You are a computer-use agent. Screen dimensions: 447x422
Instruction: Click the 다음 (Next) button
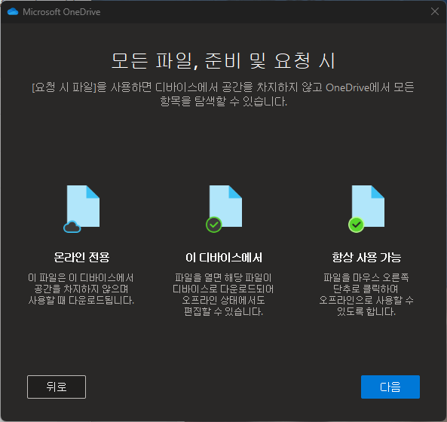point(390,387)
